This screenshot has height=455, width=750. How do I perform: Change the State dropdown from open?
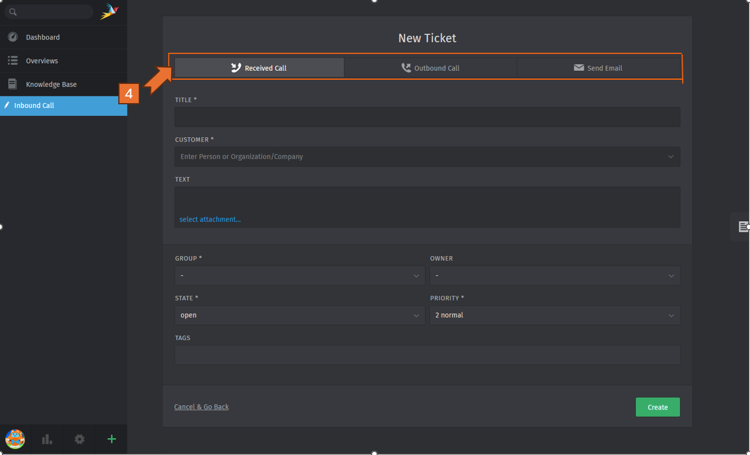click(299, 315)
